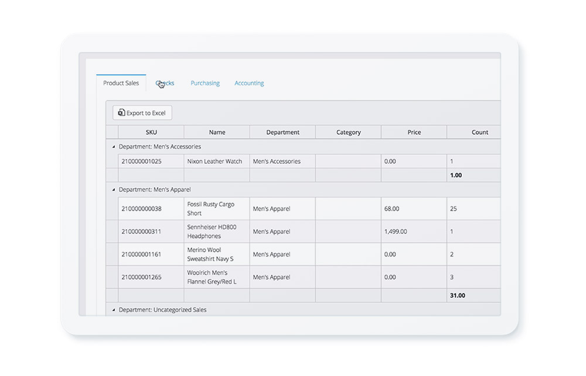Sort by the SKU column header
This screenshot has height=376, width=586.
pos(151,132)
